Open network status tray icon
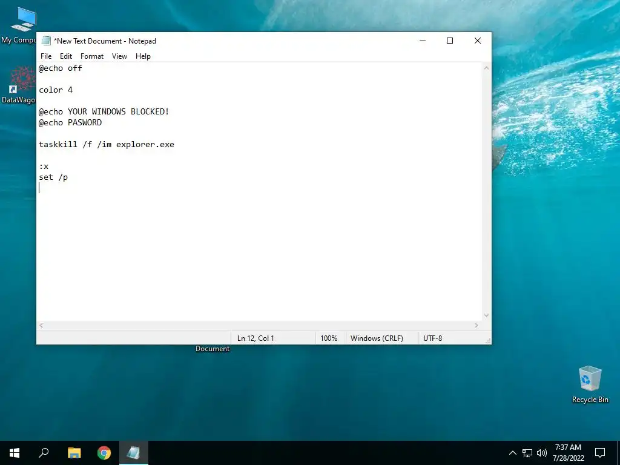Image resolution: width=620 pixels, height=465 pixels. pos(527,453)
